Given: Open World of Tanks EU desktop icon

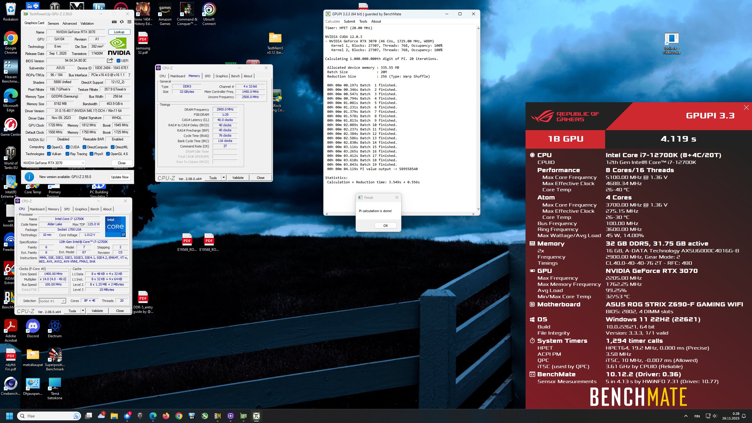Looking at the screenshot, I should (11, 158).
